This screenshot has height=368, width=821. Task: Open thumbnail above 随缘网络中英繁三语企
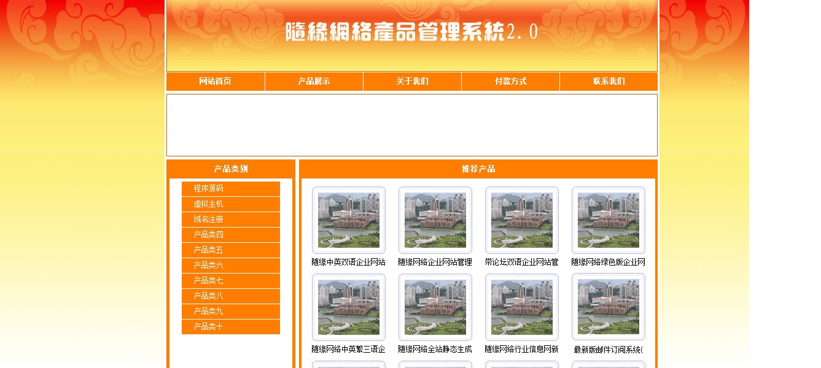[349, 307]
